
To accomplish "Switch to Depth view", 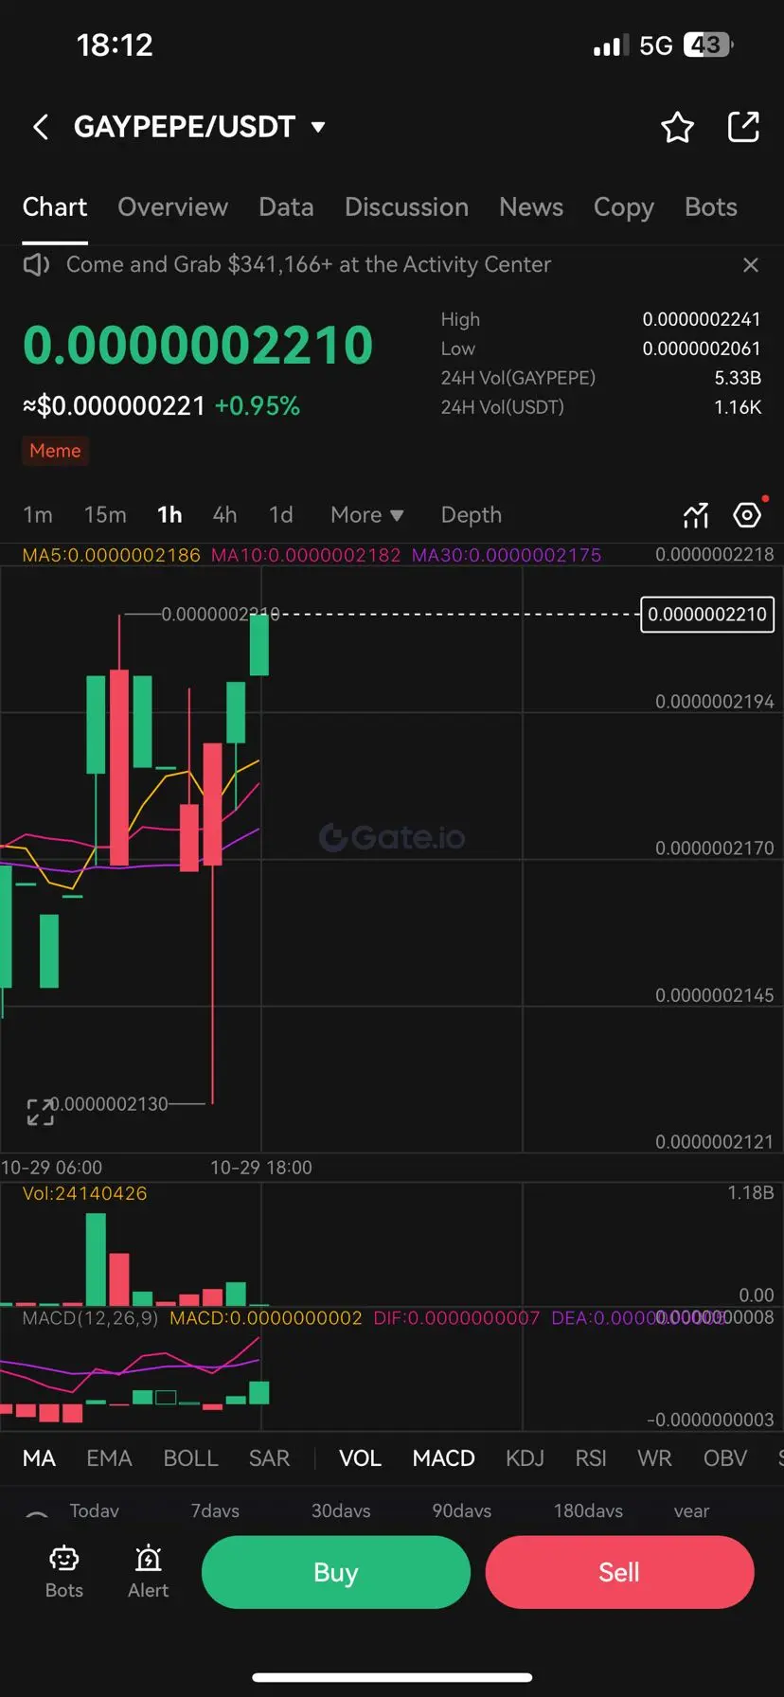I will 472,514.
